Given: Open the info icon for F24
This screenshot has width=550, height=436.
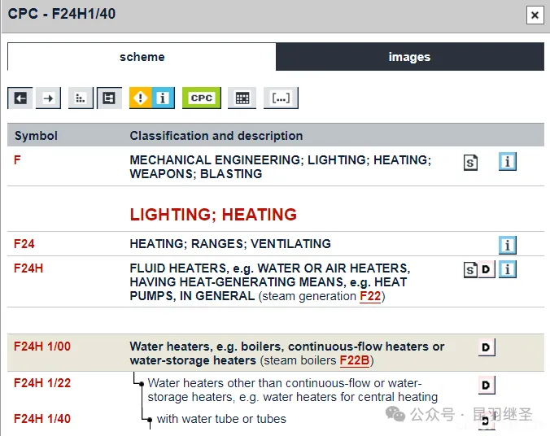Looking at the screenshot, I should (x=508, y=245).
